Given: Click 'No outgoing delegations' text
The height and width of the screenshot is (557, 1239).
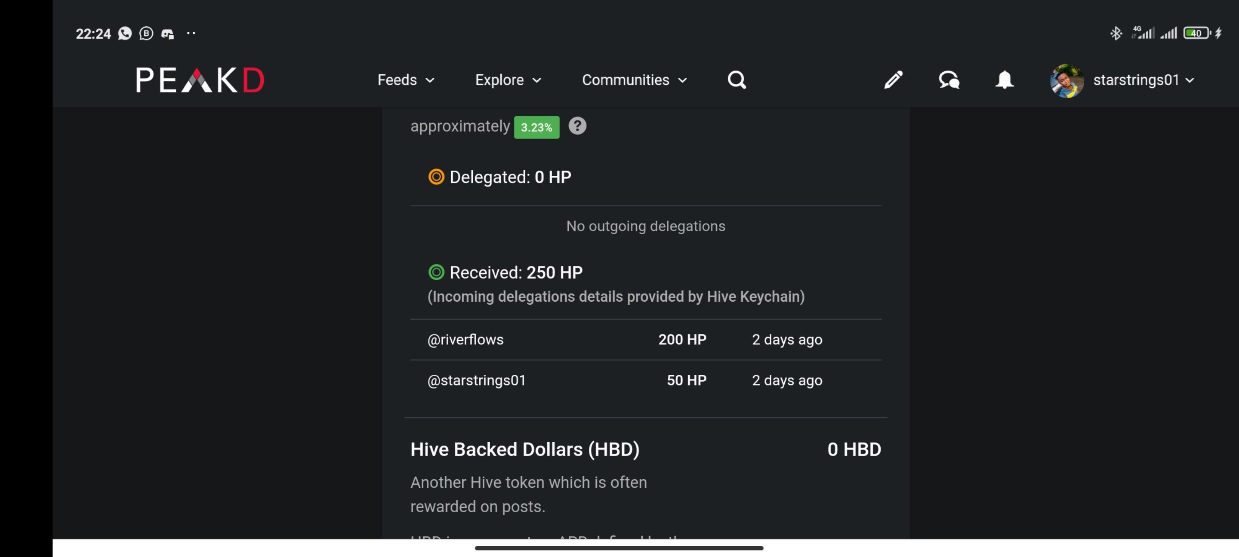Looking at the screenshot, I should point(645,226).
